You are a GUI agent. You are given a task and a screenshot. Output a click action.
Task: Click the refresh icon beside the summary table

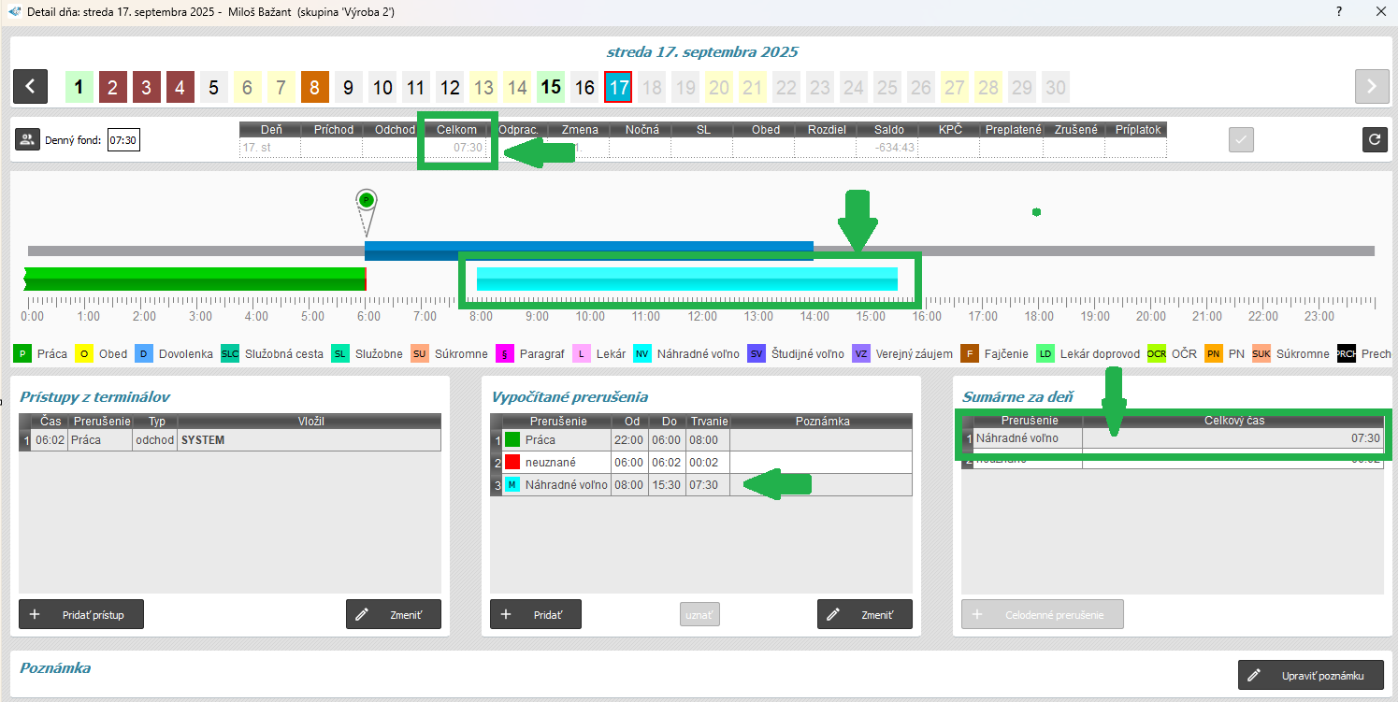click(x=1375, y=140)
